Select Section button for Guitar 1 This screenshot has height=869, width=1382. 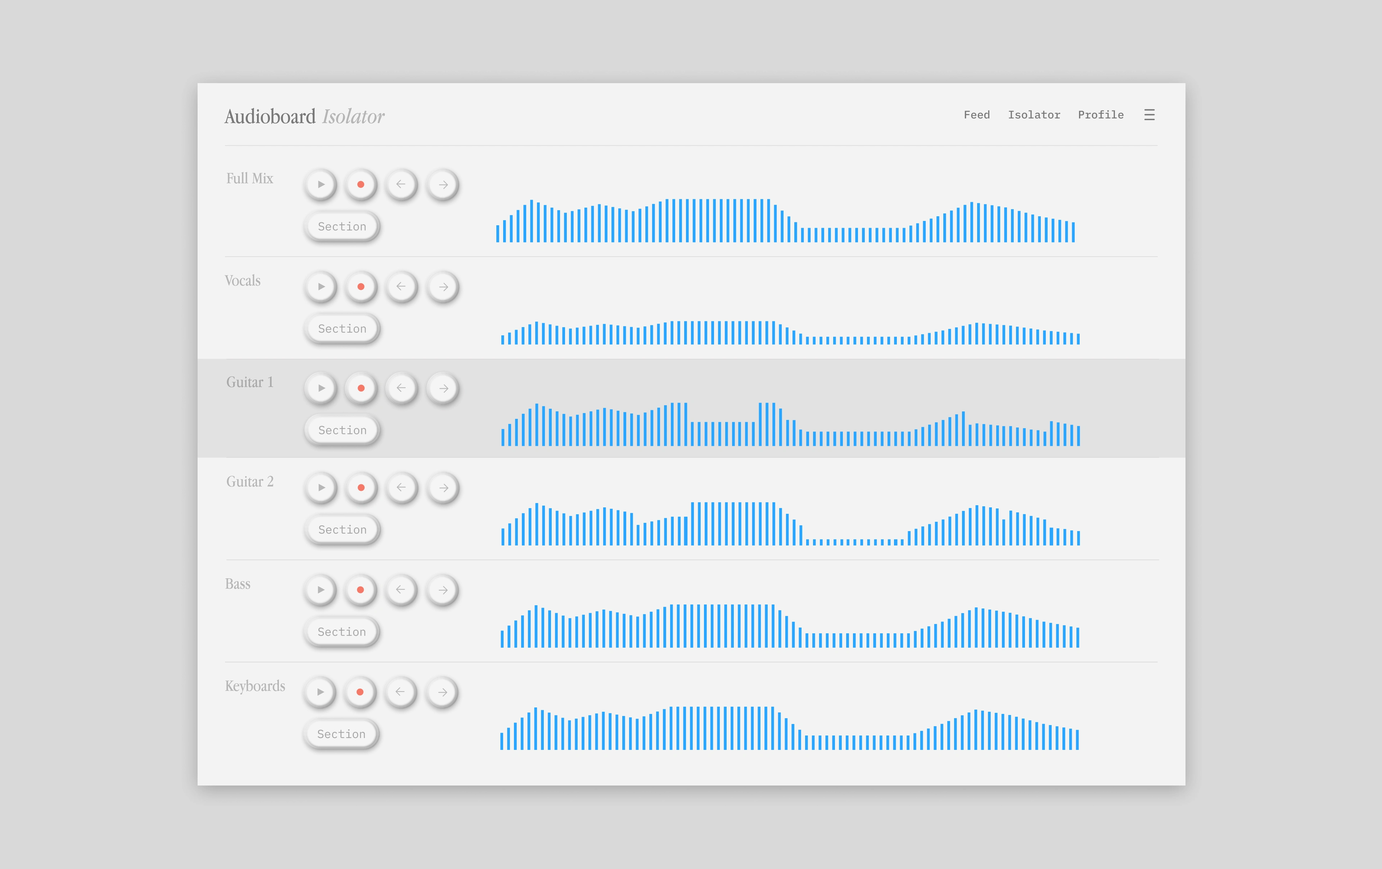point(342,430)
